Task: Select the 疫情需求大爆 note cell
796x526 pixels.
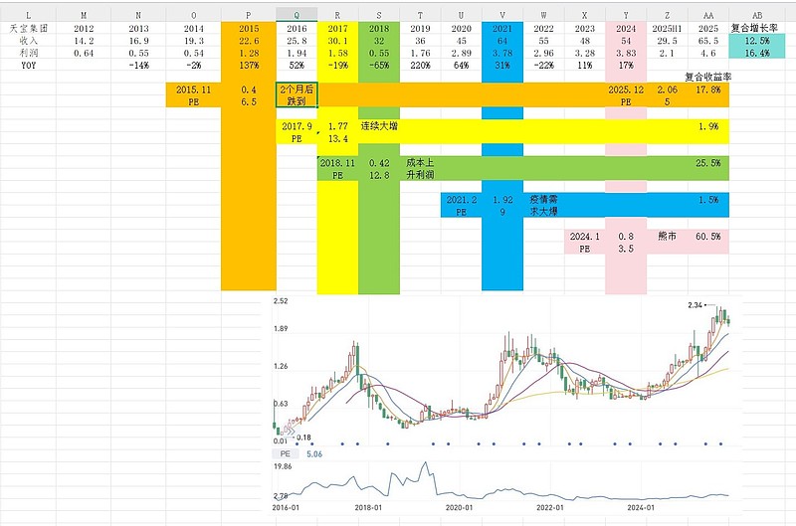Action: coord(543,205)
